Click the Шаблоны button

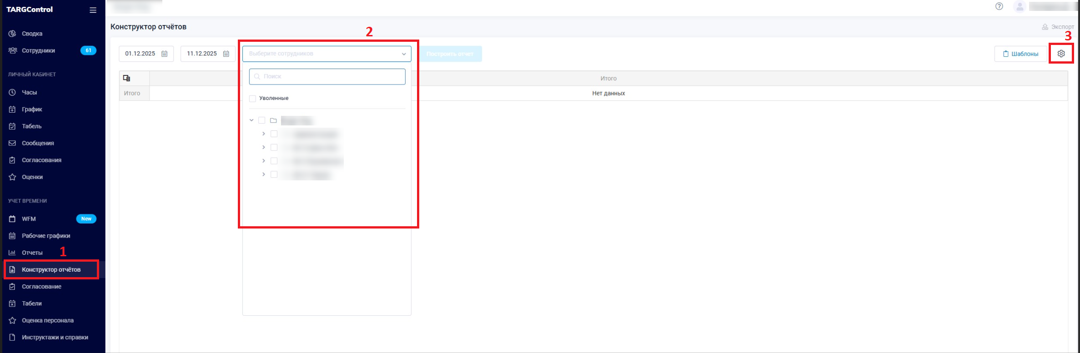point(1020,54)
